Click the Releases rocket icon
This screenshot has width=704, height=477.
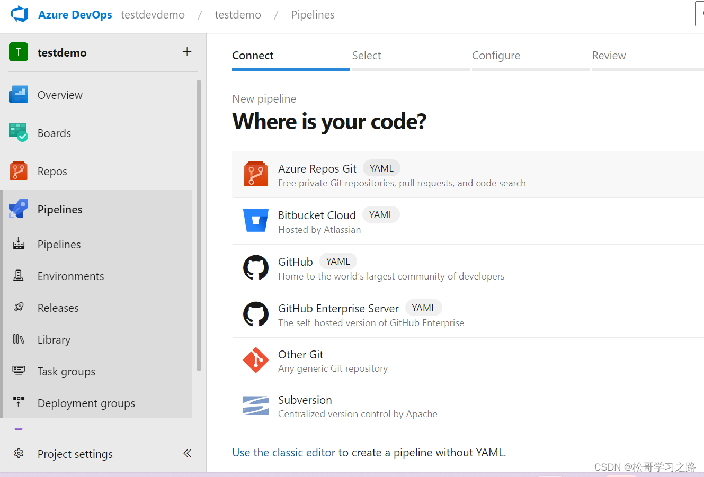coord(19,307)
